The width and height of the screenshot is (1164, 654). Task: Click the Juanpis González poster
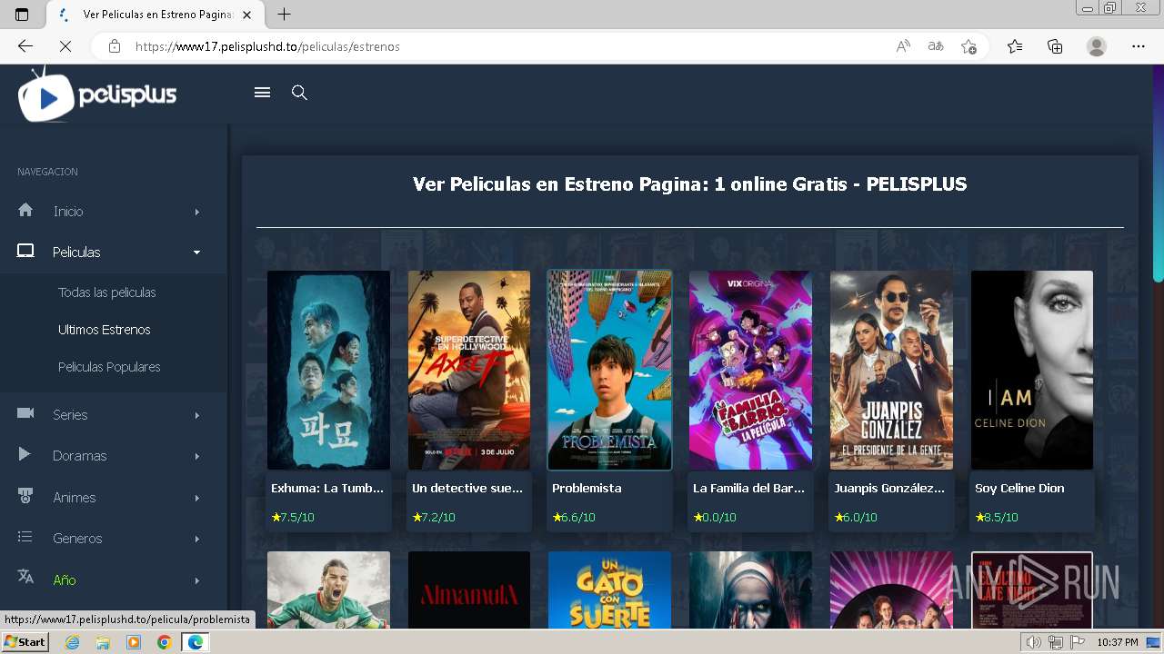pos(891,370)
